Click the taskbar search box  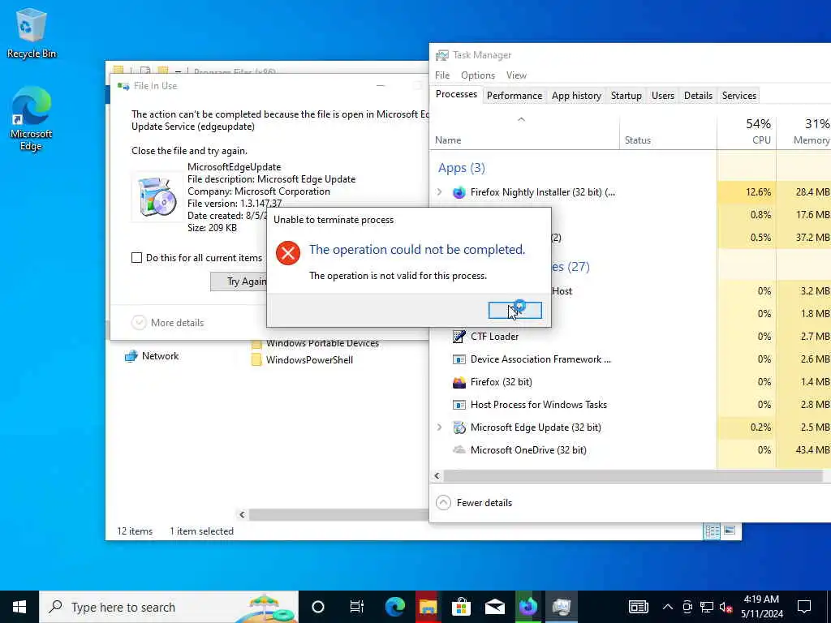(x=169, y=607)
